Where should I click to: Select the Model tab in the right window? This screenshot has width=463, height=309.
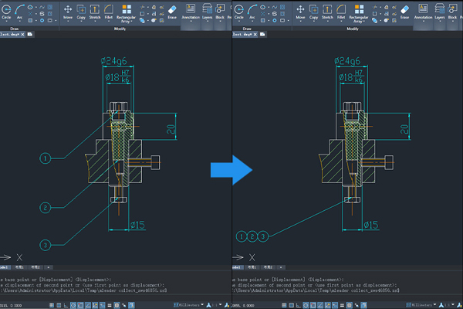tap(236, 267)
